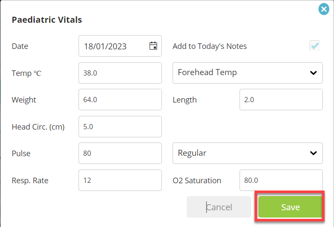The height and width of the screenshot is (227, 334).
Task: Select the Length input field
Action: click(281, 100)
